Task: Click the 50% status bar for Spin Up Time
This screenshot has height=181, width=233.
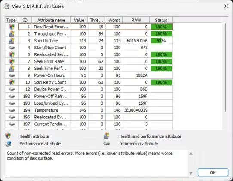Action: (x=162, y=41)
